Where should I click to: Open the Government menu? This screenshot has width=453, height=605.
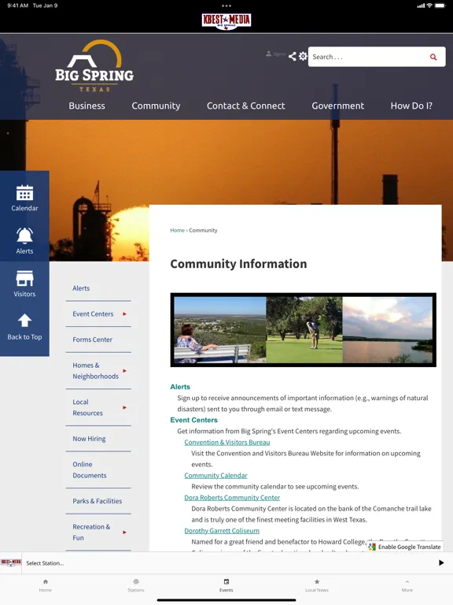(x=338, y=106)
